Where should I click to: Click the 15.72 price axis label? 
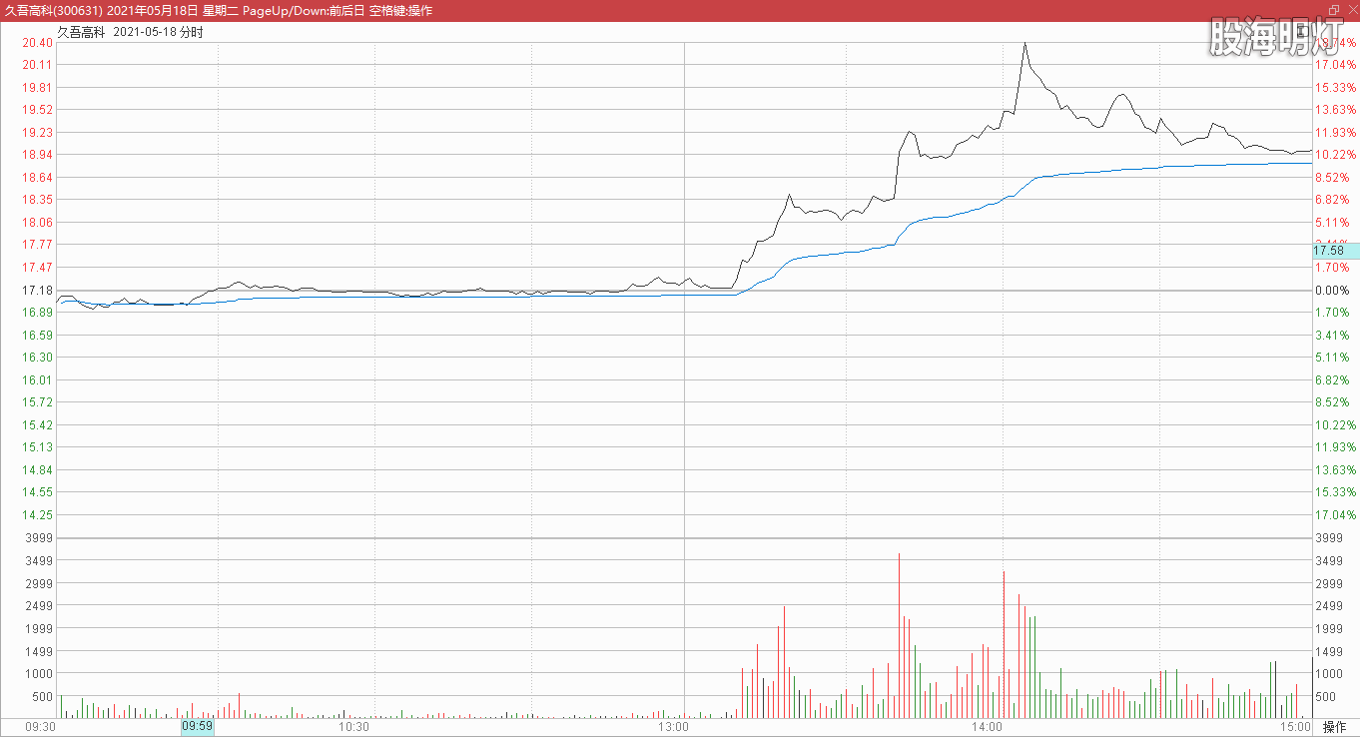pyautogui.click(x=38, y=402)
